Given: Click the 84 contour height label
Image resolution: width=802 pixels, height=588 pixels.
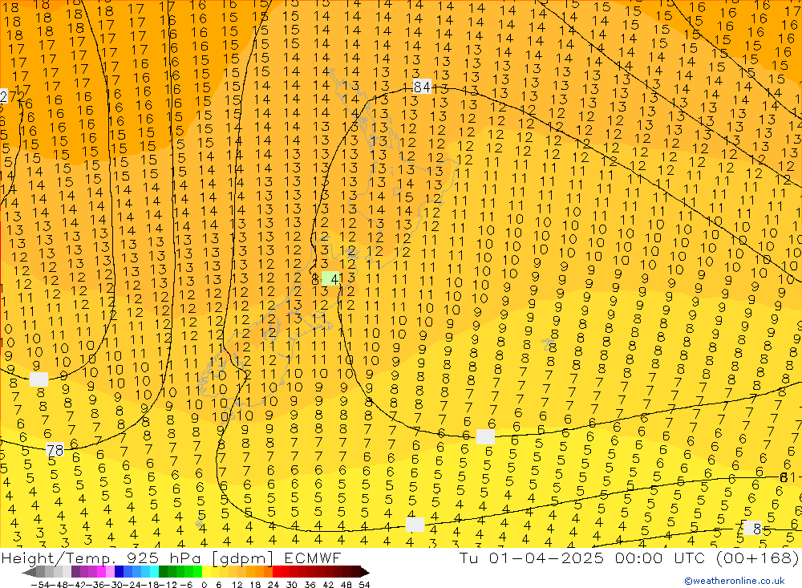Looking at the screenshot, I should click(422, 87).
